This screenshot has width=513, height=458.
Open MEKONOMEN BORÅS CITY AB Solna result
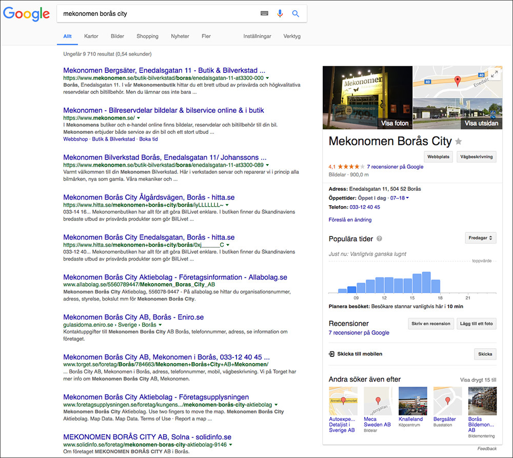click(147, 437)
